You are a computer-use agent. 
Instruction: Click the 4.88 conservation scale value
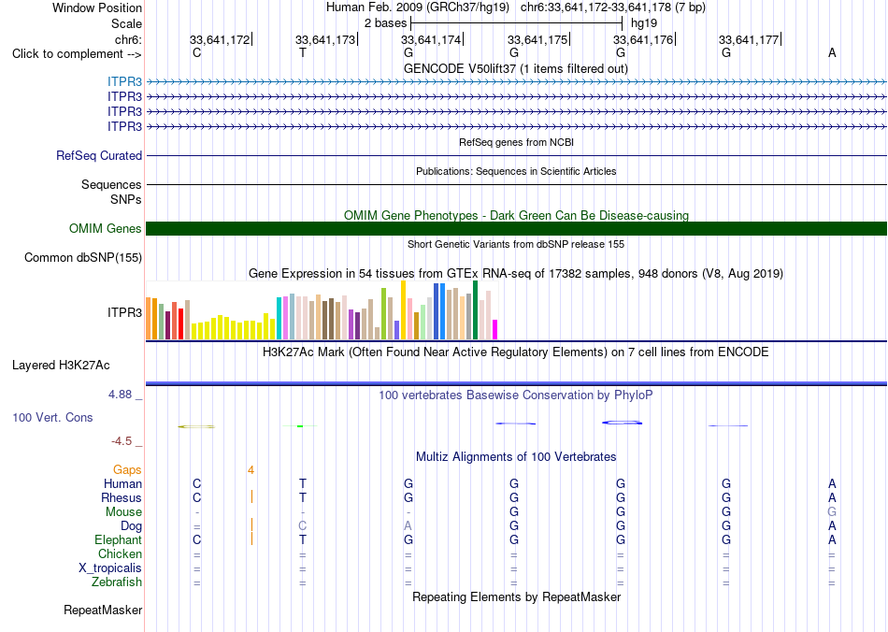tap(120, 395)
